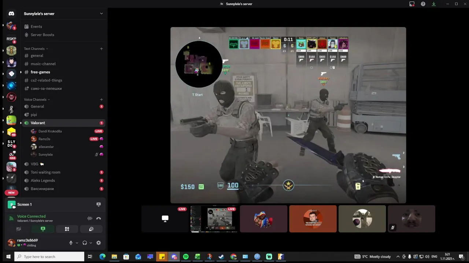
Task: Open Discord direct messages home icon
Action: [x=11, y=14]
